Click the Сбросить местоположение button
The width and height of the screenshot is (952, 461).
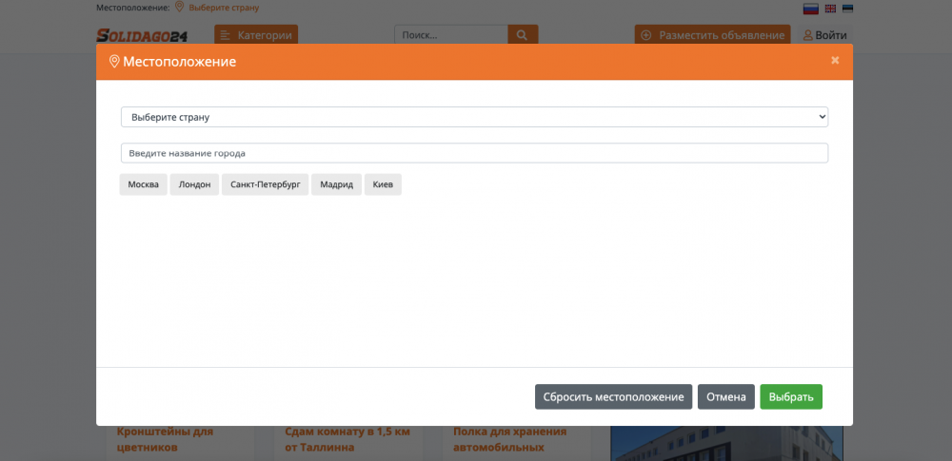[613, 396]
